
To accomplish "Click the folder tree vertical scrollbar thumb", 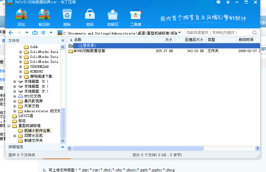I will pos(63,123).
